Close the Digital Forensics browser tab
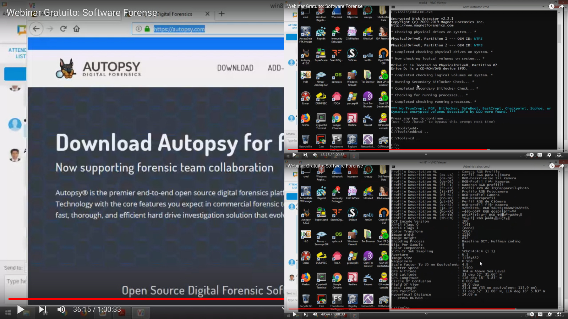Viewport: 568px width, 319px height. (x=207, y=14)
